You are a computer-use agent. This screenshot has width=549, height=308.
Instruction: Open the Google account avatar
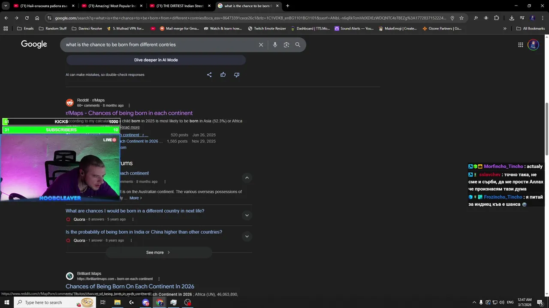click(x=533, y=44)
